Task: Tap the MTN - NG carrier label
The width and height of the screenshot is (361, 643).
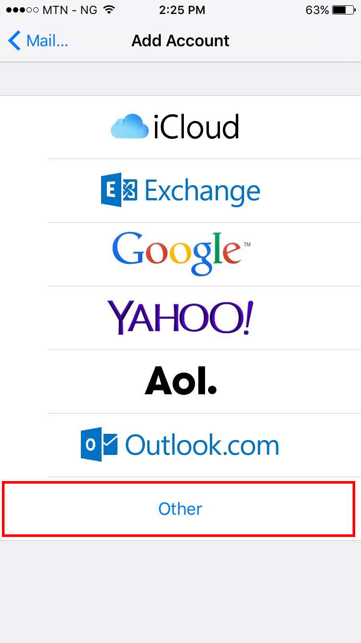Action: coord(70,10)
